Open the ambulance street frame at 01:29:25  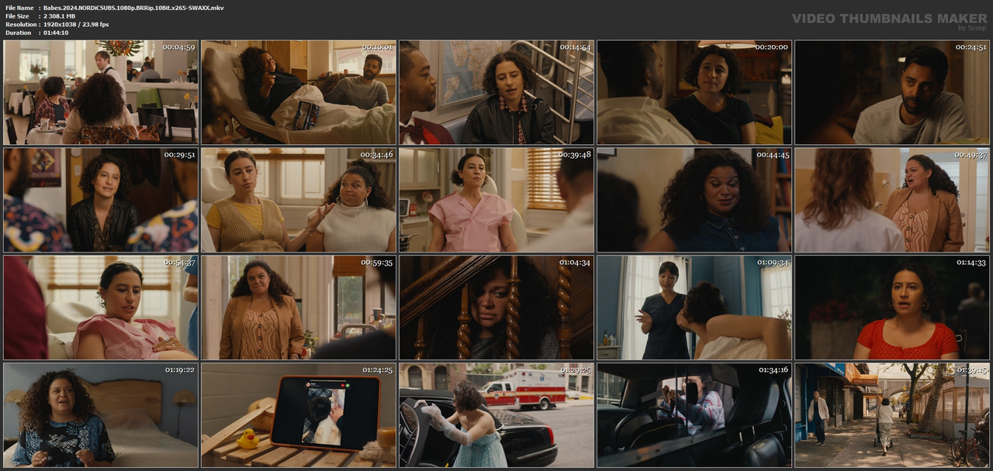pyautogui.click(x=496, y=415)
